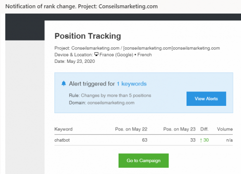Select the chatbot keyword row
The image size is (241, 174).
click(144, 140)
